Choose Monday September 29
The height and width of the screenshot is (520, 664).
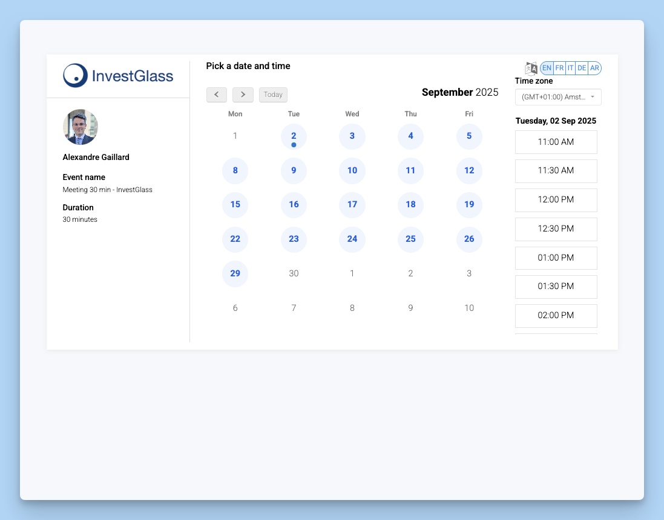pyautogui.click(x=235, y=274)
